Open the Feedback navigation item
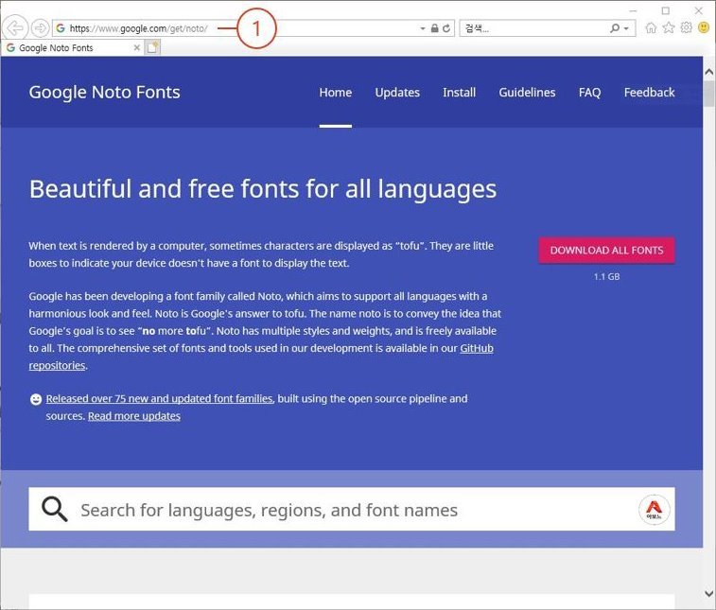 point(650,93)
